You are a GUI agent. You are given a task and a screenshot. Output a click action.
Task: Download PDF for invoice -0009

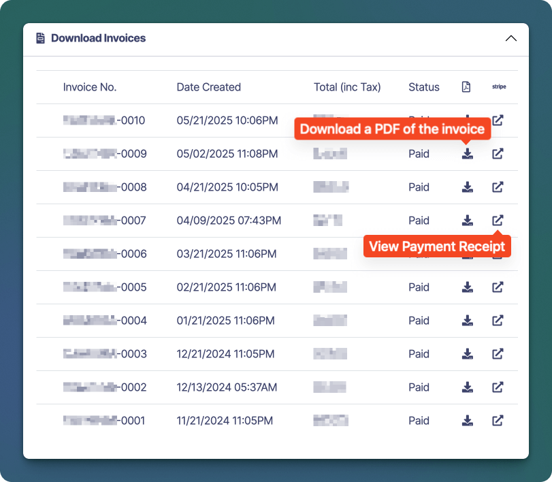[467, 154]
